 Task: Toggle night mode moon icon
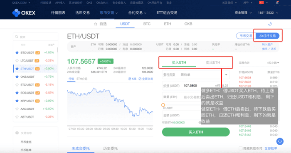pyautogui.click(x=270, y=24)
